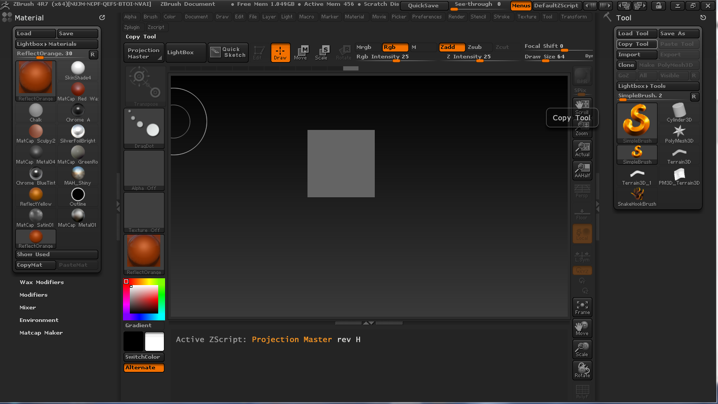718x404 pixels.
Task: Click the AAHalf icon
Action: (x=582, y=170)
